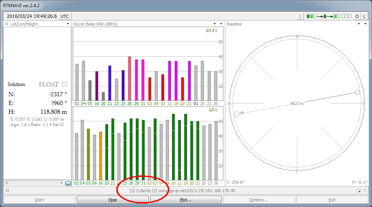Click the dotted-square panel icon in status bar

[358, 191]
